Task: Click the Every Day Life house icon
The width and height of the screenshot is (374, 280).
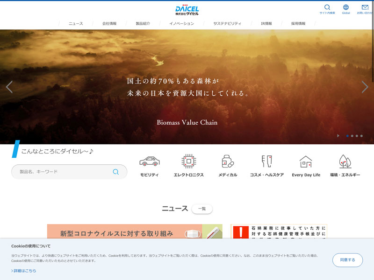Action: pos(306,161)
